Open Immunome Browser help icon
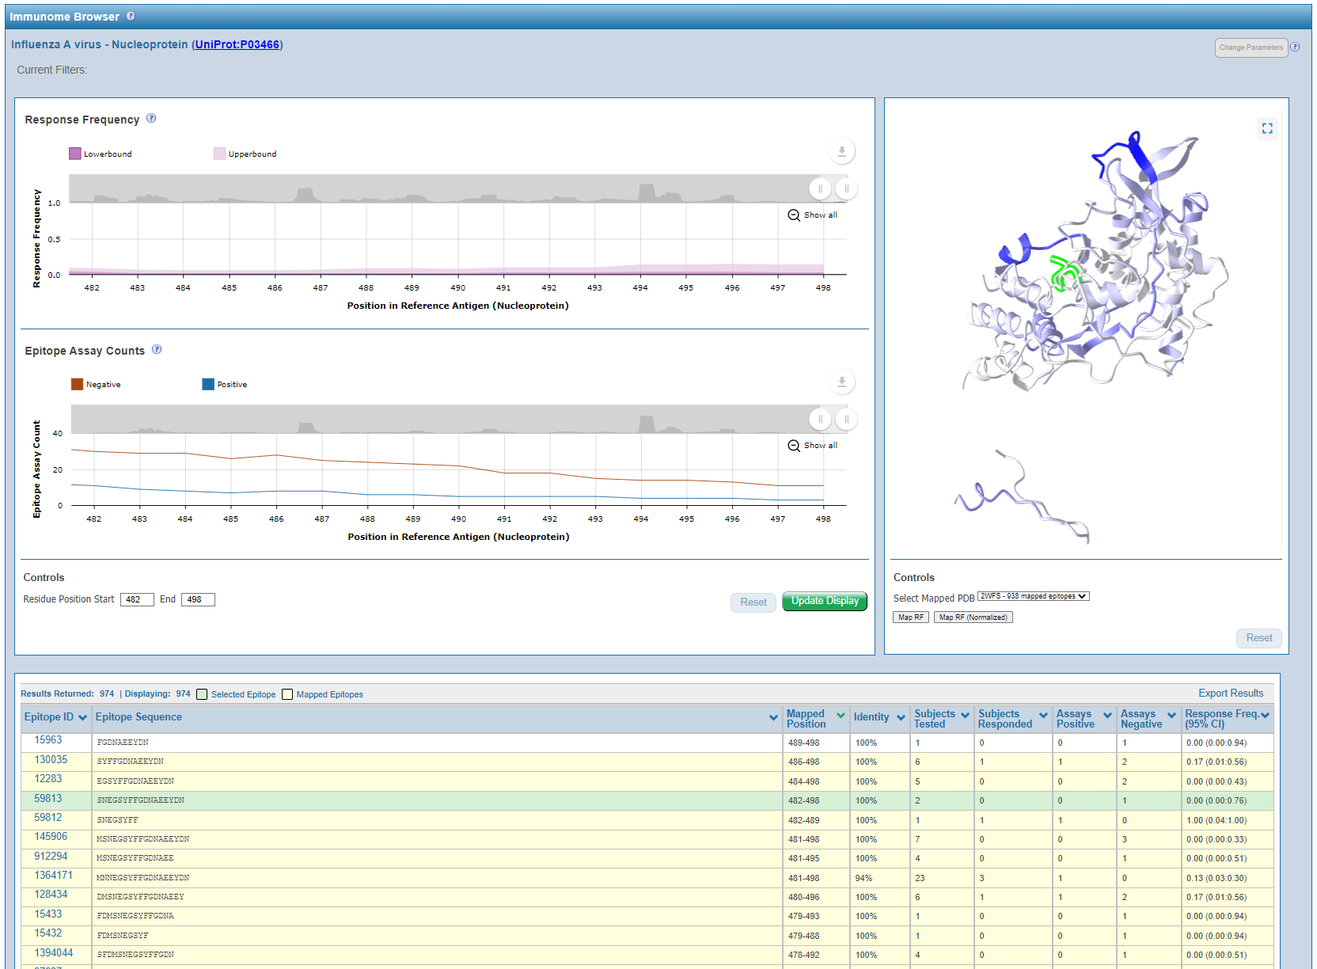1317x969 pixels. [x=131, y=16]
